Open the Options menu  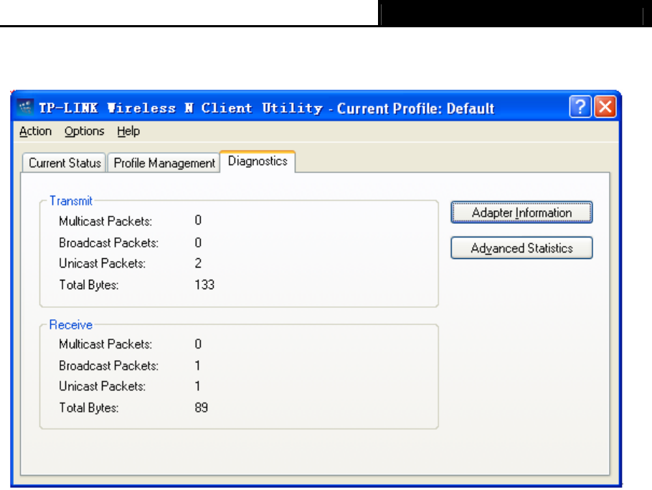click(x=85, y=131)
